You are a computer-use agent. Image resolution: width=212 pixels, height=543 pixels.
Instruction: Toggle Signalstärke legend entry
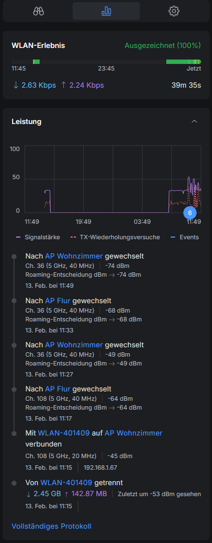(38, 237)
